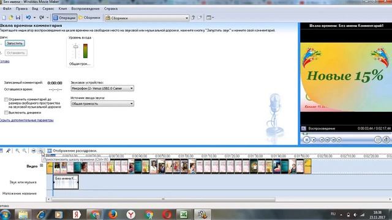Screen dimensions: 392x220
Task: Open the Вид menu
Action: click(35, 9)
